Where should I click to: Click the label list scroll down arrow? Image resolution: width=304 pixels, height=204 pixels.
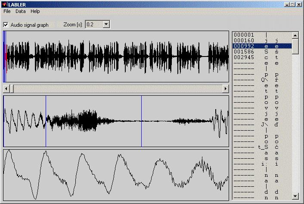[295, 196]
